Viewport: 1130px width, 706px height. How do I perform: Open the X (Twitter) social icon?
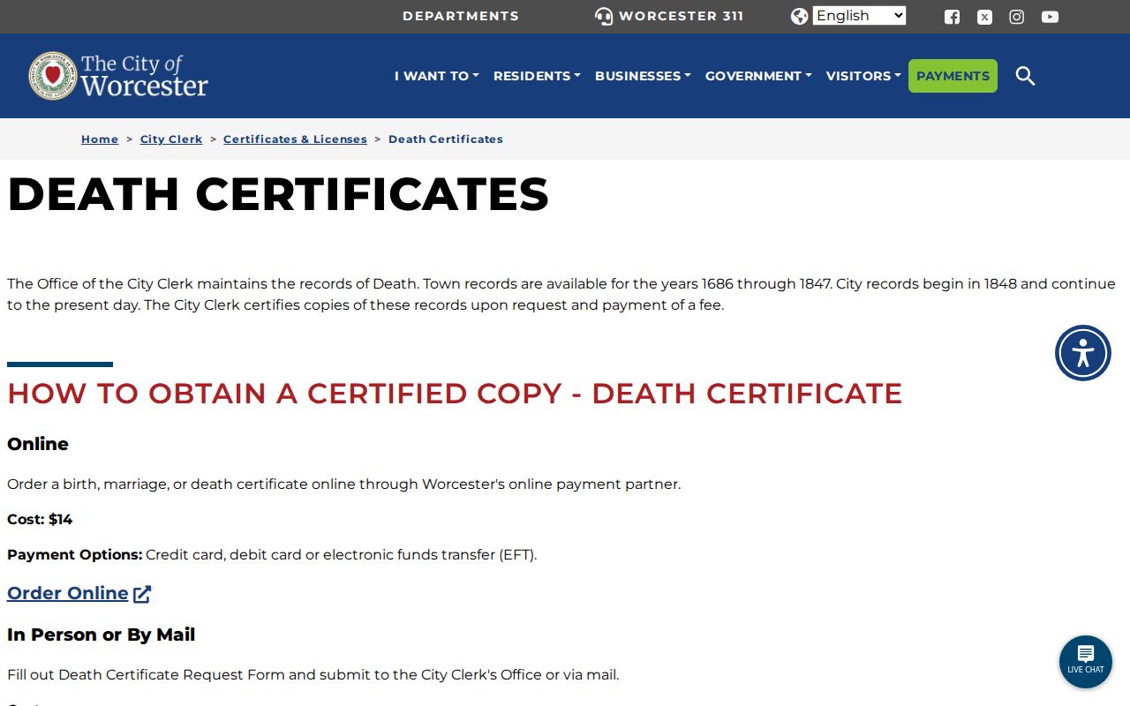(x=984, y=17)
